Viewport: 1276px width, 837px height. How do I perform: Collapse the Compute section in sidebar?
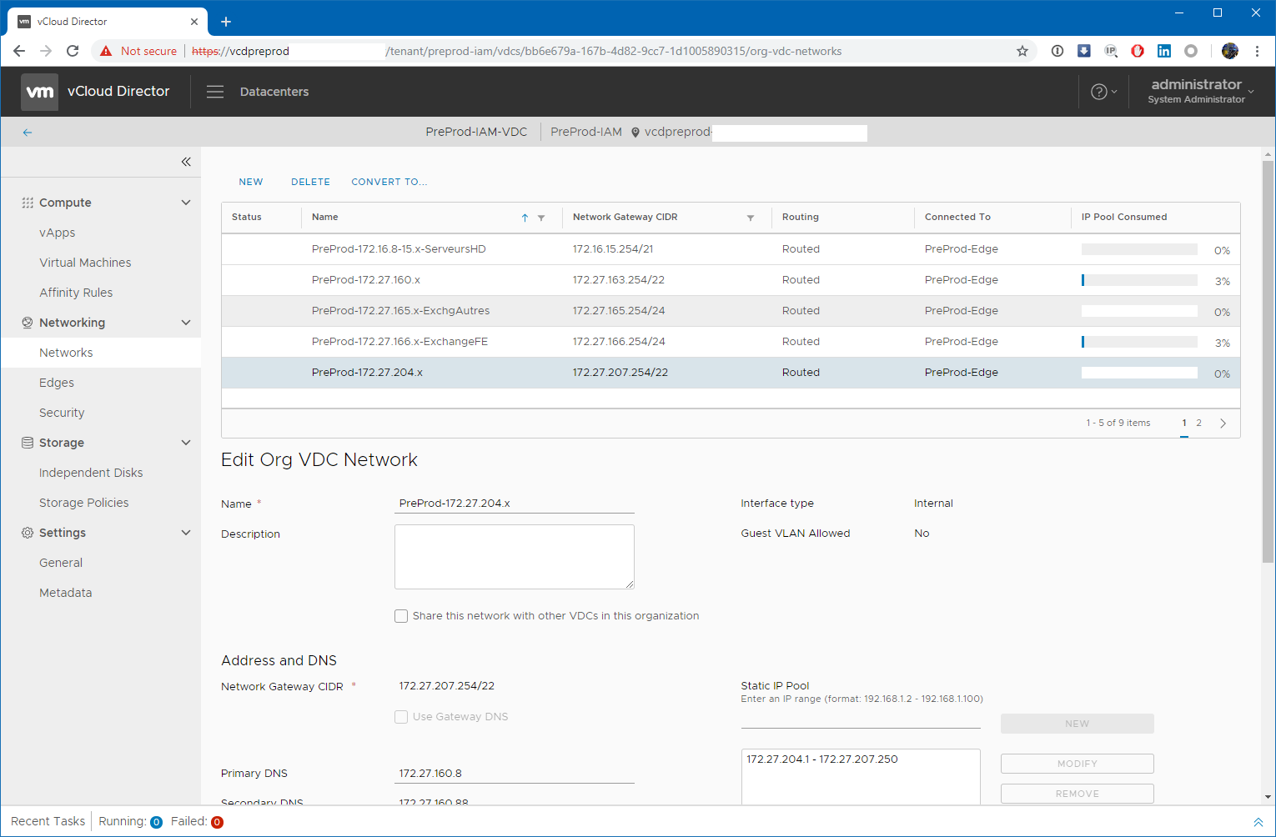[x=186, y=203]
